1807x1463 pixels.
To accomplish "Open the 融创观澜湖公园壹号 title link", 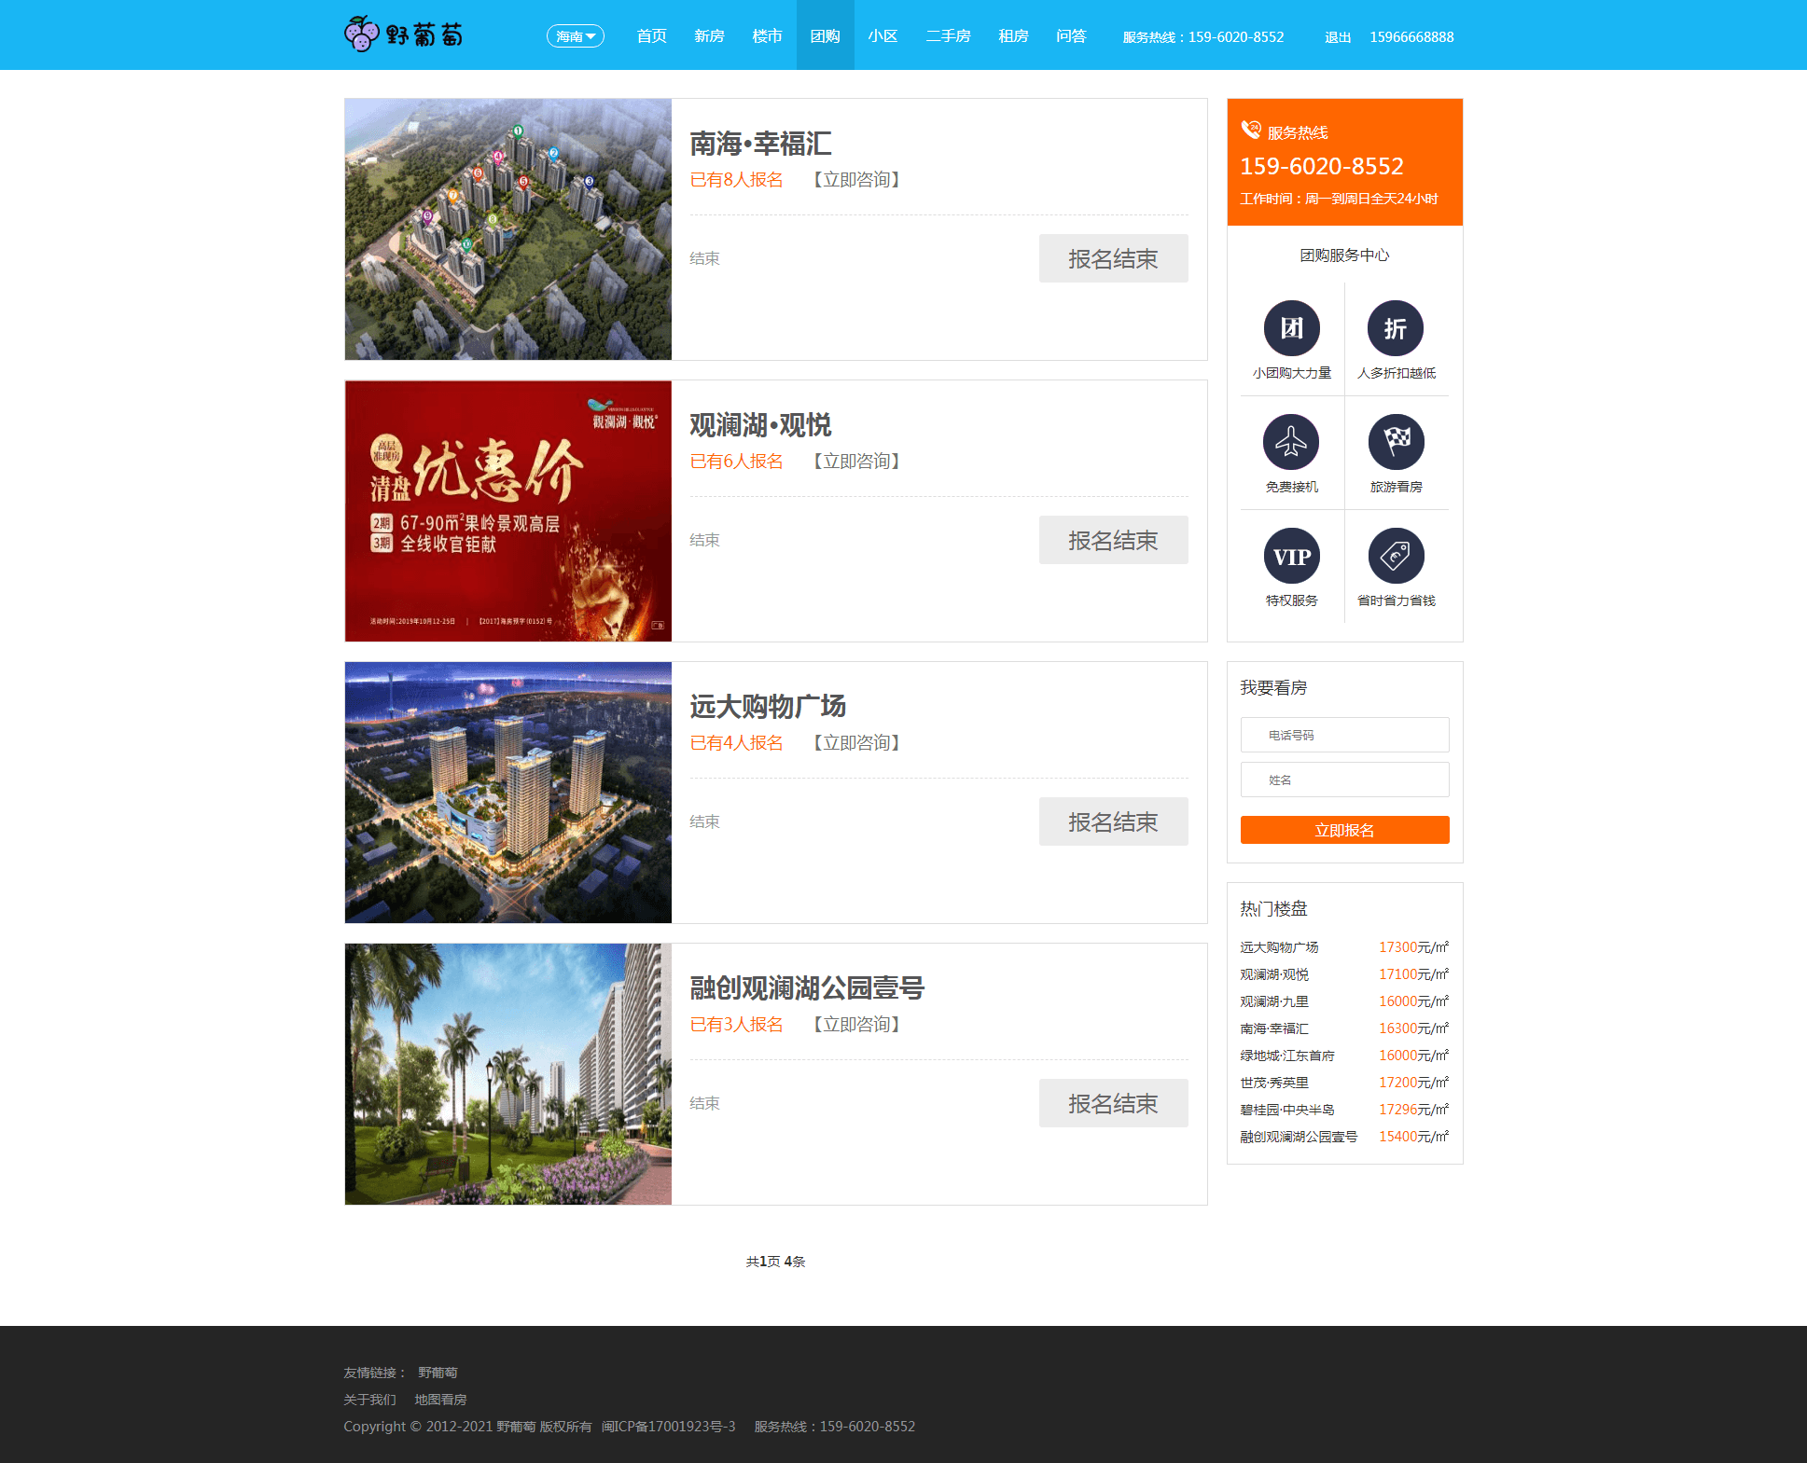I will [807, 988].
